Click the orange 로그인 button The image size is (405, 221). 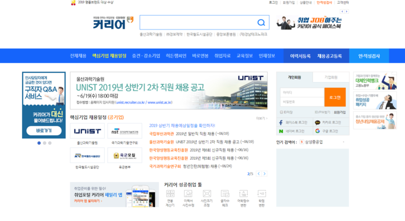point(335,97)
